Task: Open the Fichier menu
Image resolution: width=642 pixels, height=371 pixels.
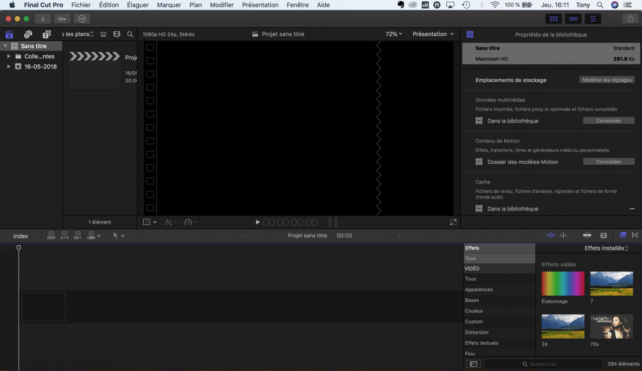Action: click(81, 5)
